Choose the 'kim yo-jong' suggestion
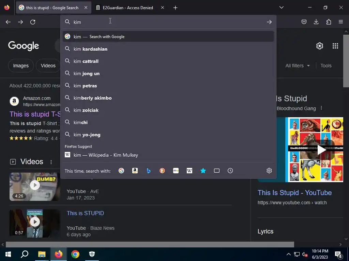Viewport: 349px width, 261px height. 168,135
